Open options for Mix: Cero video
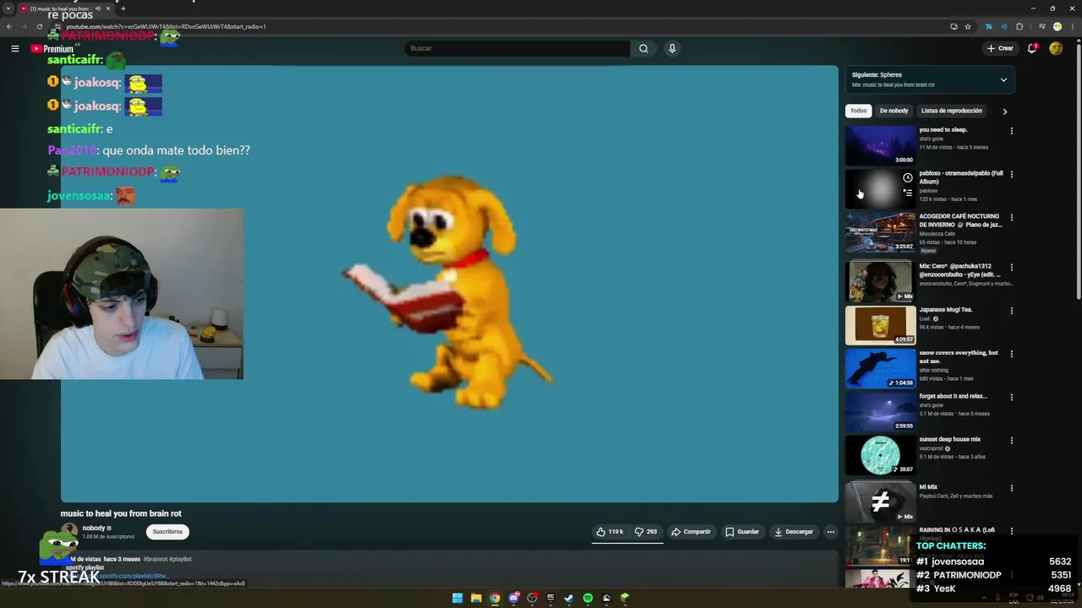The width and height of the screenshot is (1082, 608). [1011, 267]
